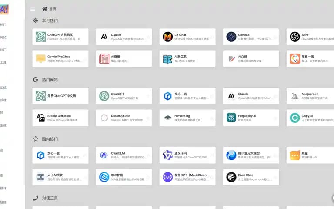334x209 pixels.
Task: Click the moon-star icon beside 热门网站
Action: 36,80
